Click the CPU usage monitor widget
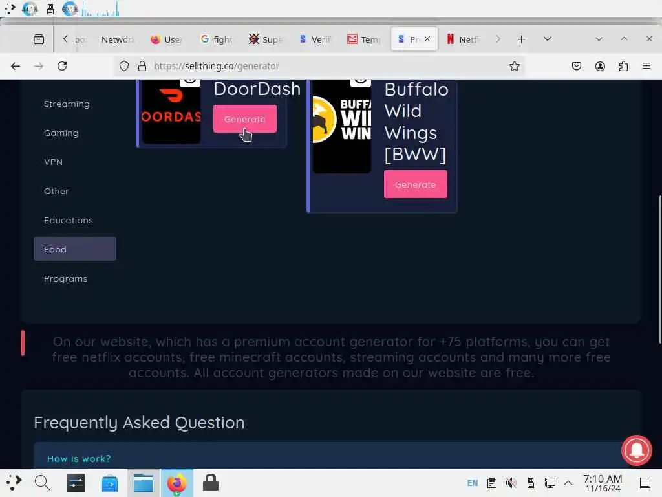 pos(30,9)
